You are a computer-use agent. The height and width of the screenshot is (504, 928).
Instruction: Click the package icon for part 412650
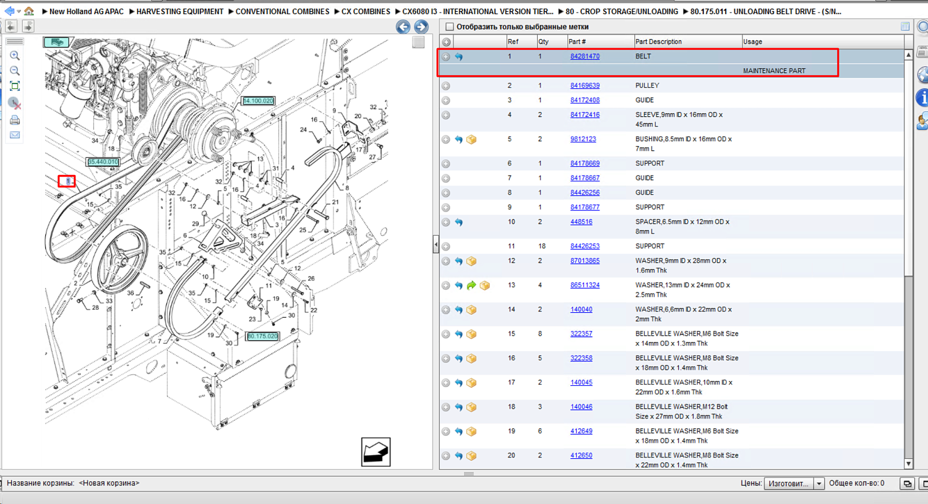[471, 456]
